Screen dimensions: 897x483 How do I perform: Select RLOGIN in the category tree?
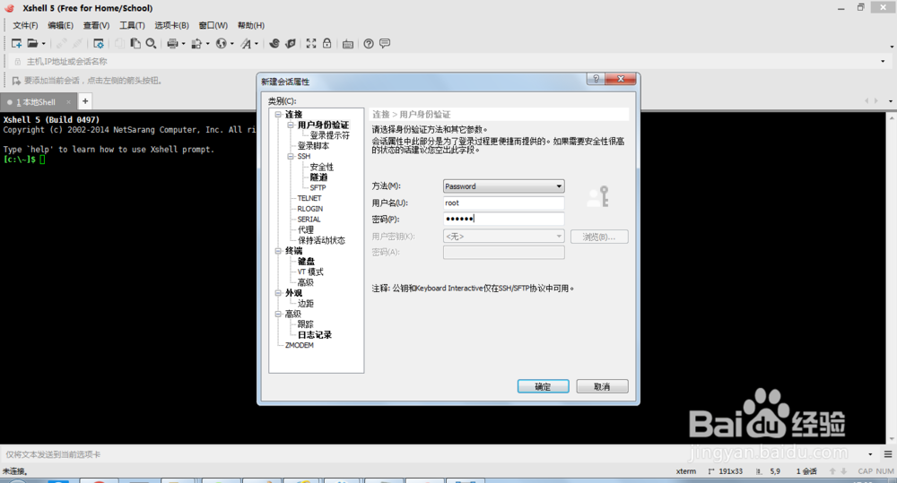click(x=310, y=209)
